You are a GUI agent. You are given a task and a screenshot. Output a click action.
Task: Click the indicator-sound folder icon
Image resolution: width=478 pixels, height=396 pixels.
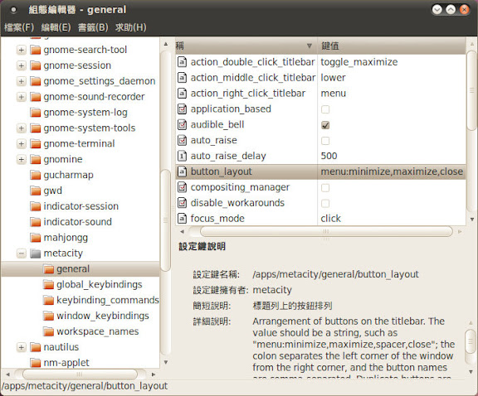point(36,222)
